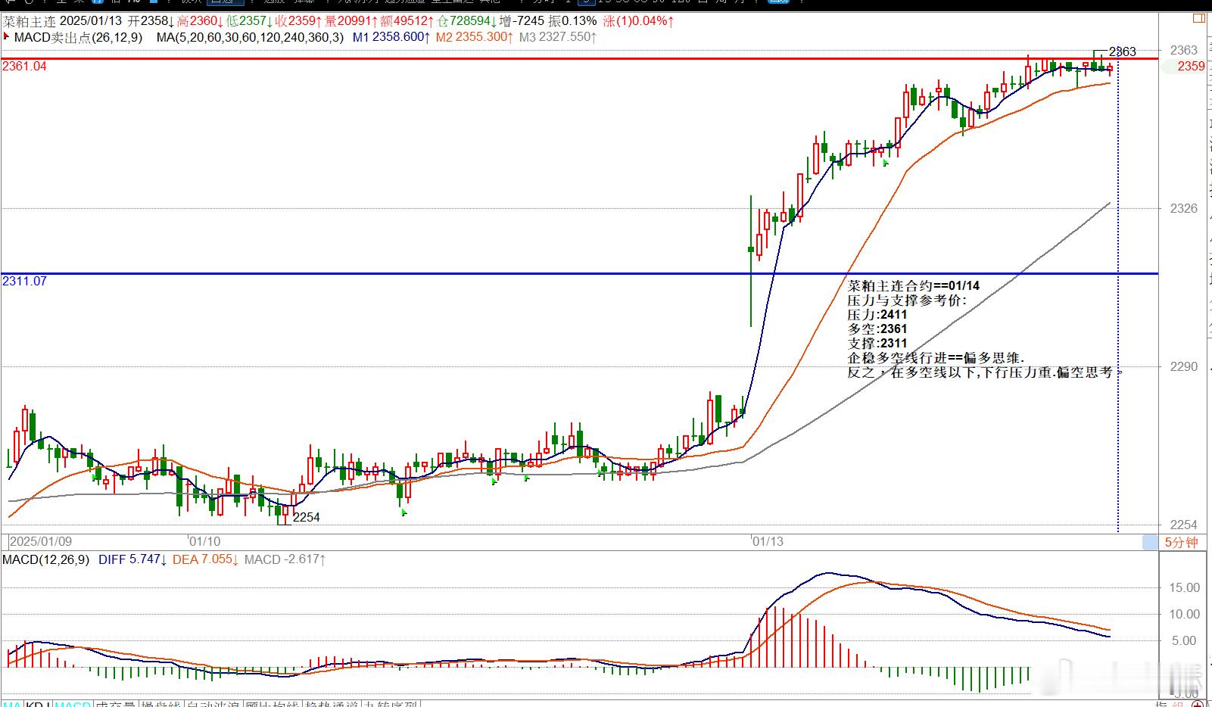Click the 01/10 date on time axis
This screenshot has width=1212, height=707.
pyautogui.click(x=204, y=541)
